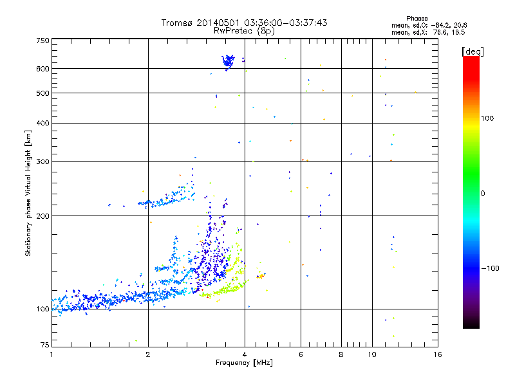Click the colorbar tick label '-100'
This screenshot has height=386, width=515.
click(x=490, y=268)
